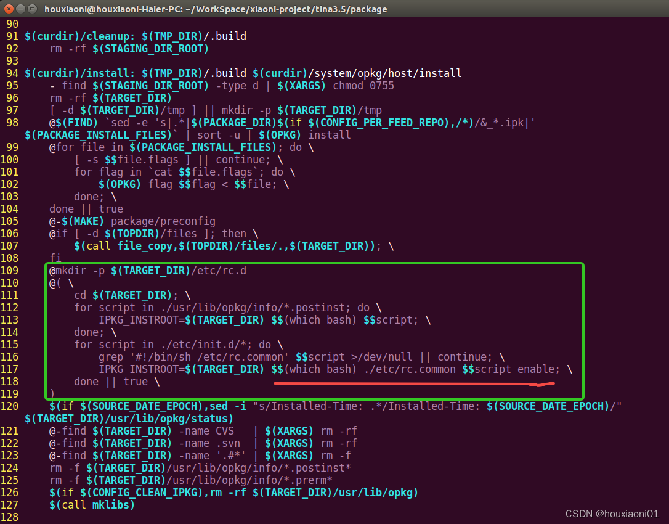Screen dimensions: 669x524
Task: Click '$(call mklibs)' on line 127
Action: click(x=92, y=506)
